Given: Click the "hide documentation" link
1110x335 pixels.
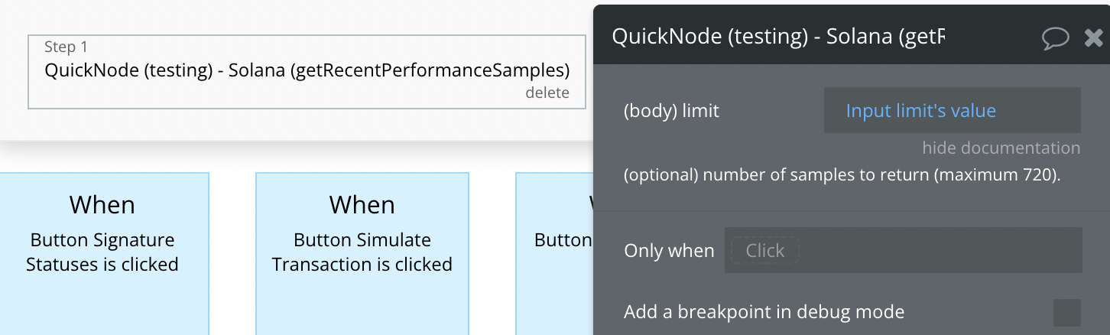Looking at the screenshot, I should point(1001,148).
